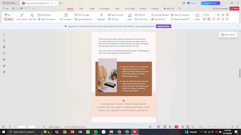Toggle the fit page view in ribbon
The width and height of the screenshot is (241, 135).
(x=209, y=19)
